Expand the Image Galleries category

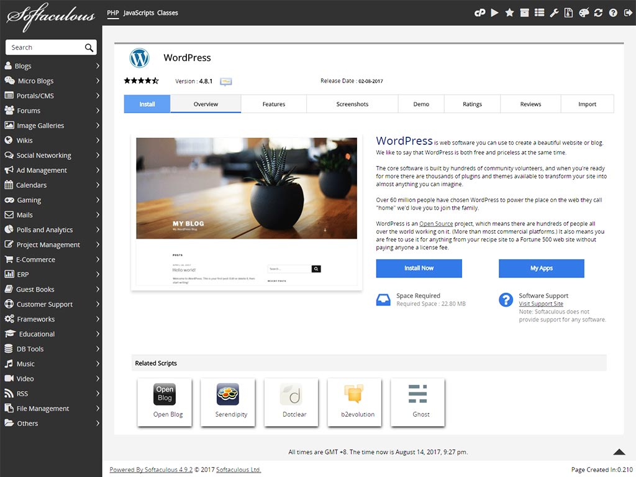(51, 126)
